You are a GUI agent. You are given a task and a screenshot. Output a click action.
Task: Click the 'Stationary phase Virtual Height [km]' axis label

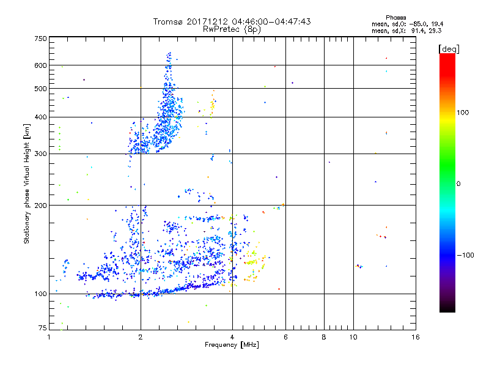click(27, 184)
